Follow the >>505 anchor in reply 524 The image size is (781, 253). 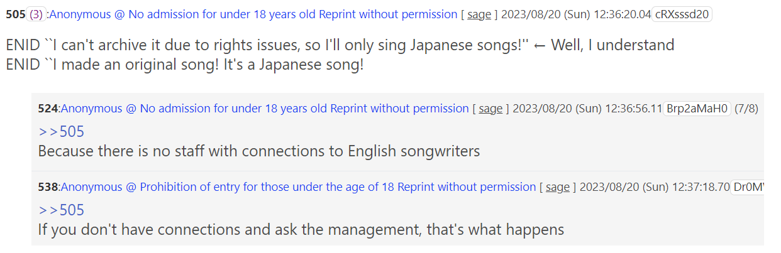coord(61,131)
